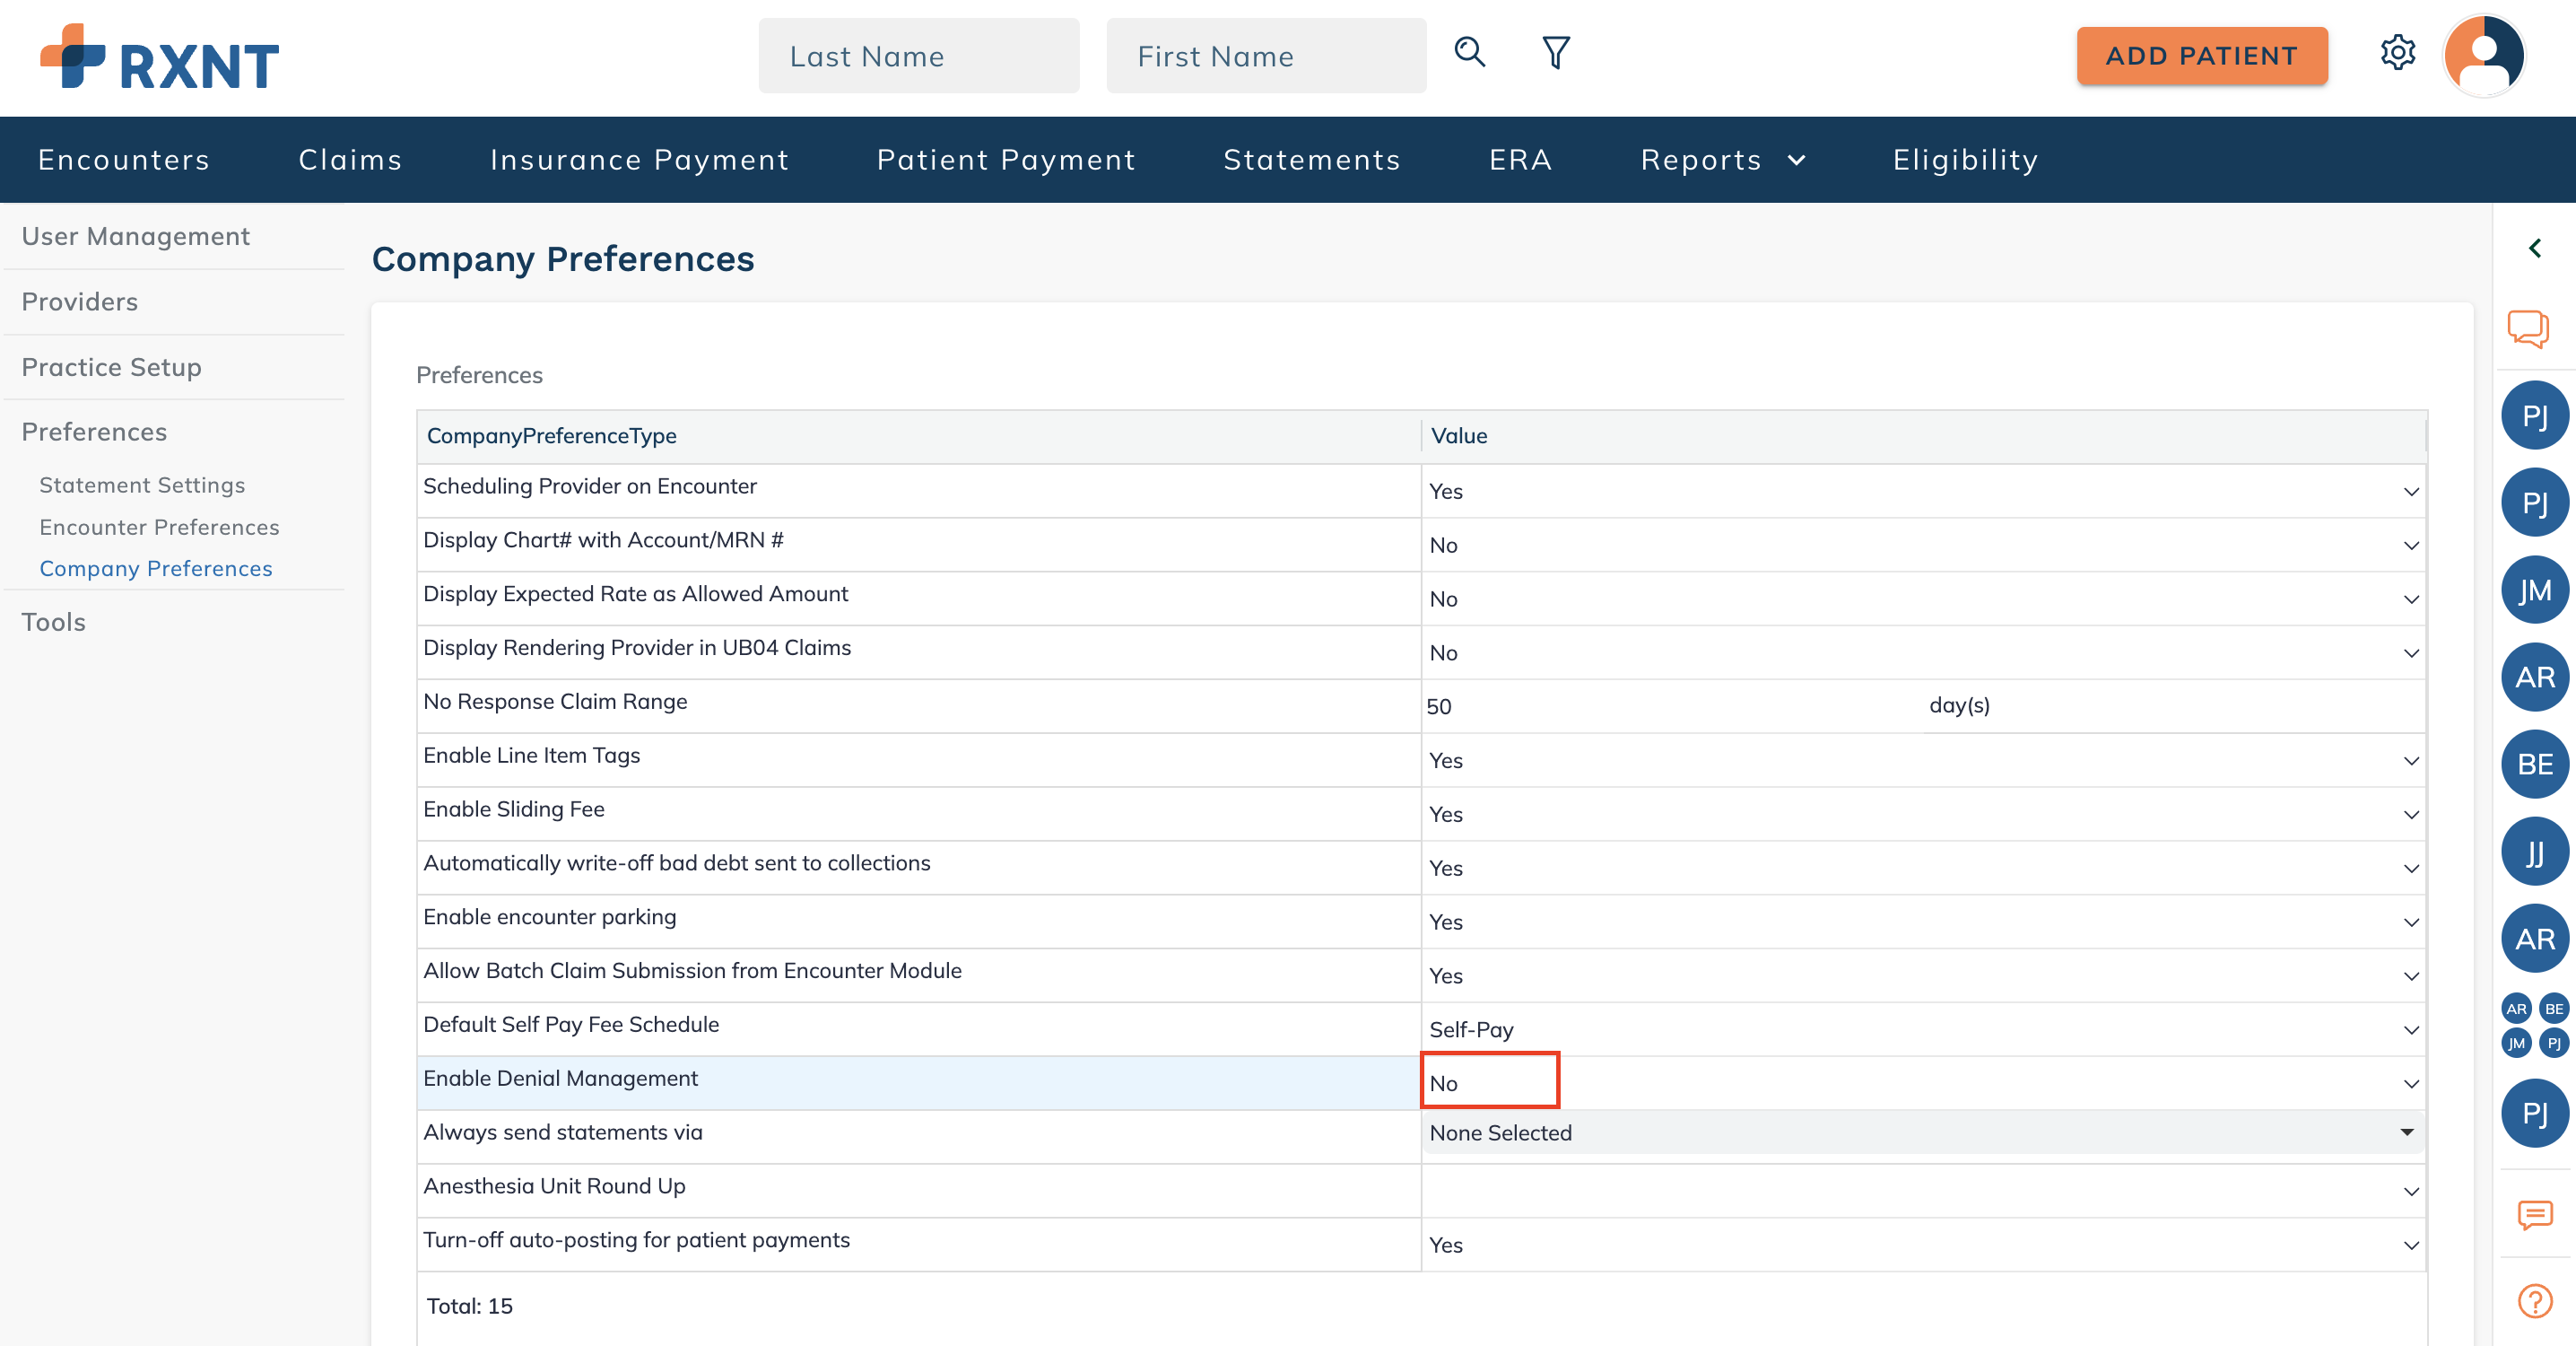Open the Claims tab
Image resolution: width=2576 pixels, height=1346 pixels.
pyautogui.click(x=350, y=160)
